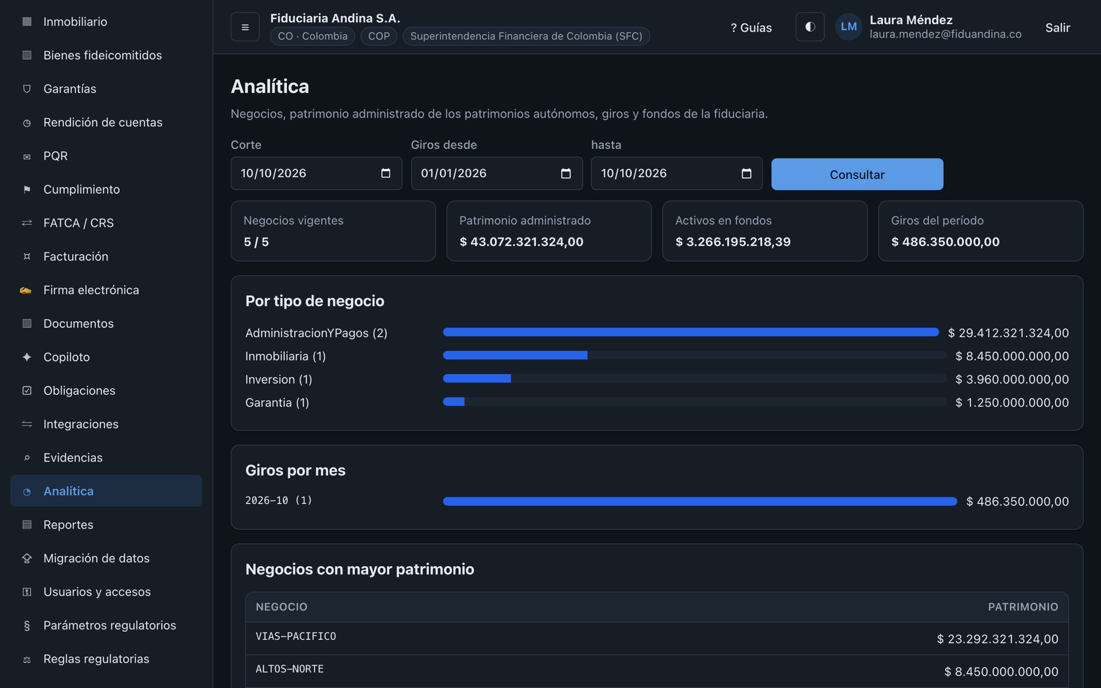
Task: Select the active Analítica sidebar item
Action: coord(106,491)
